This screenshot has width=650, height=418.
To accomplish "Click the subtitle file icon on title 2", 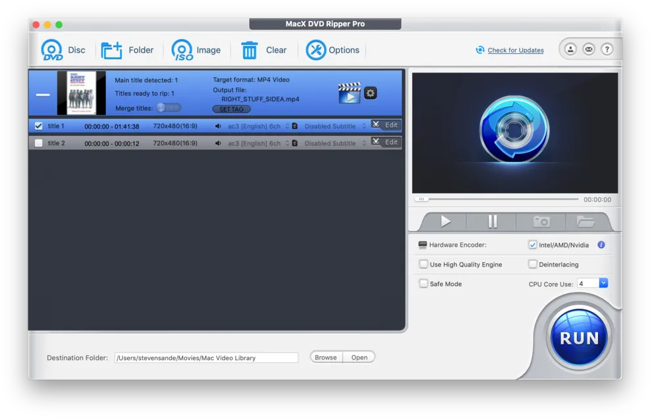I will point(295,144).
